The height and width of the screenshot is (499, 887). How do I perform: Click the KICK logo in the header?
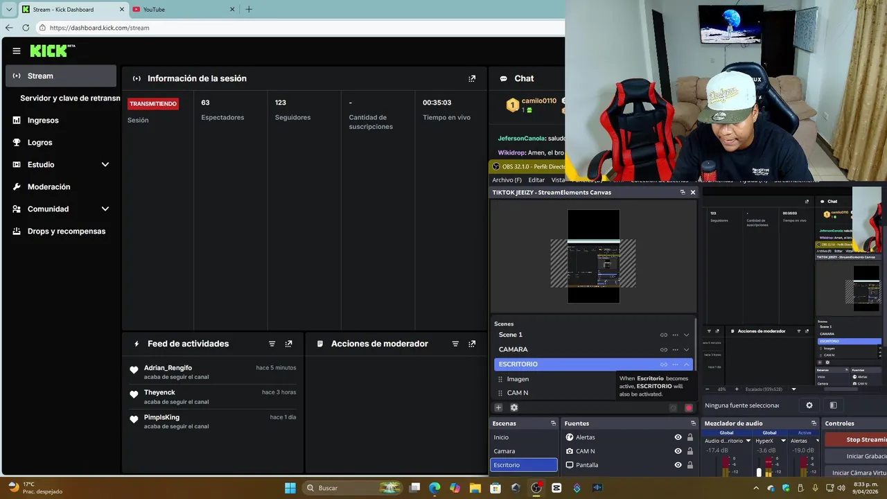[52, 51]
